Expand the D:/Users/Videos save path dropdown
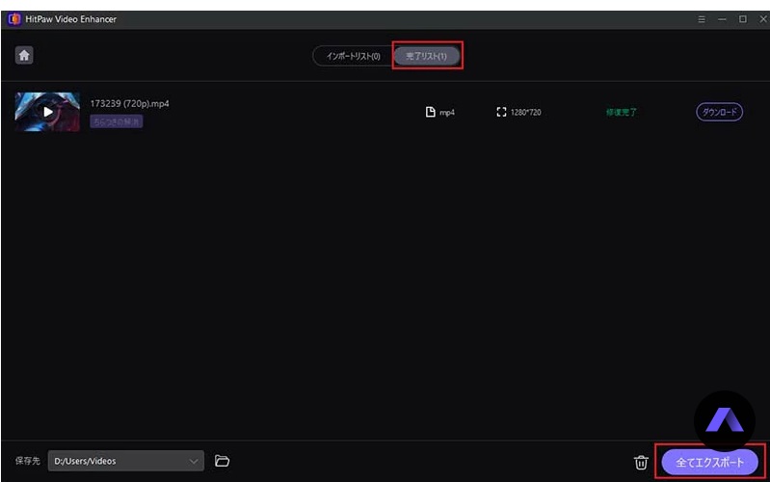Viewport: 770px width, 482px height. pos(195,461)
